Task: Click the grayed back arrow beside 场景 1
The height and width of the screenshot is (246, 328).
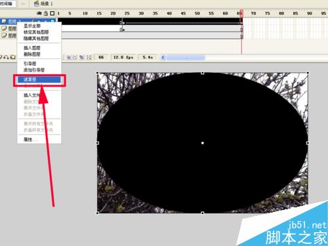Action: click(x=24, y=4)
